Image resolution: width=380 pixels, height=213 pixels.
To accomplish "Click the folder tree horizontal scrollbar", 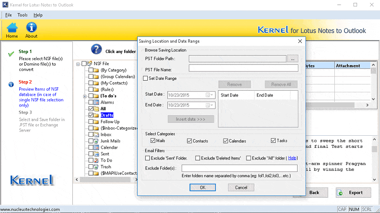I will click(105, 180).
